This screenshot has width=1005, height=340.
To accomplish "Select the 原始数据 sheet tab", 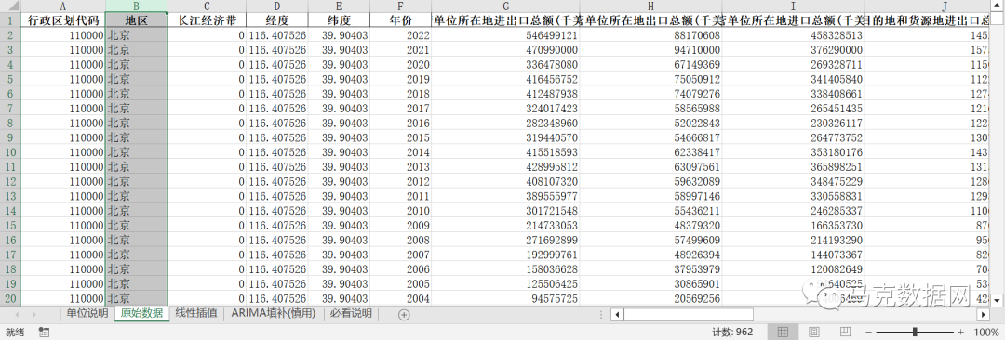I will 141,314.
